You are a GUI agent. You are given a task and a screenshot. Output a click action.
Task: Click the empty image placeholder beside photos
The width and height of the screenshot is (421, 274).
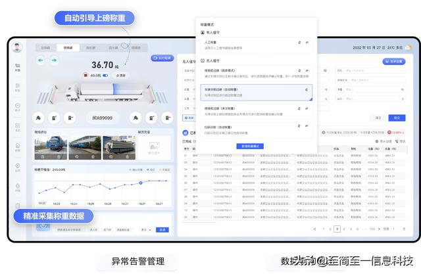tap(154, 148)
